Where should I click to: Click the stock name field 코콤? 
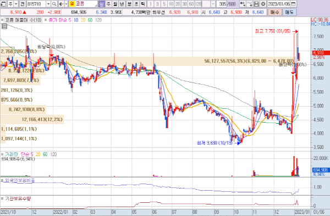83,4
